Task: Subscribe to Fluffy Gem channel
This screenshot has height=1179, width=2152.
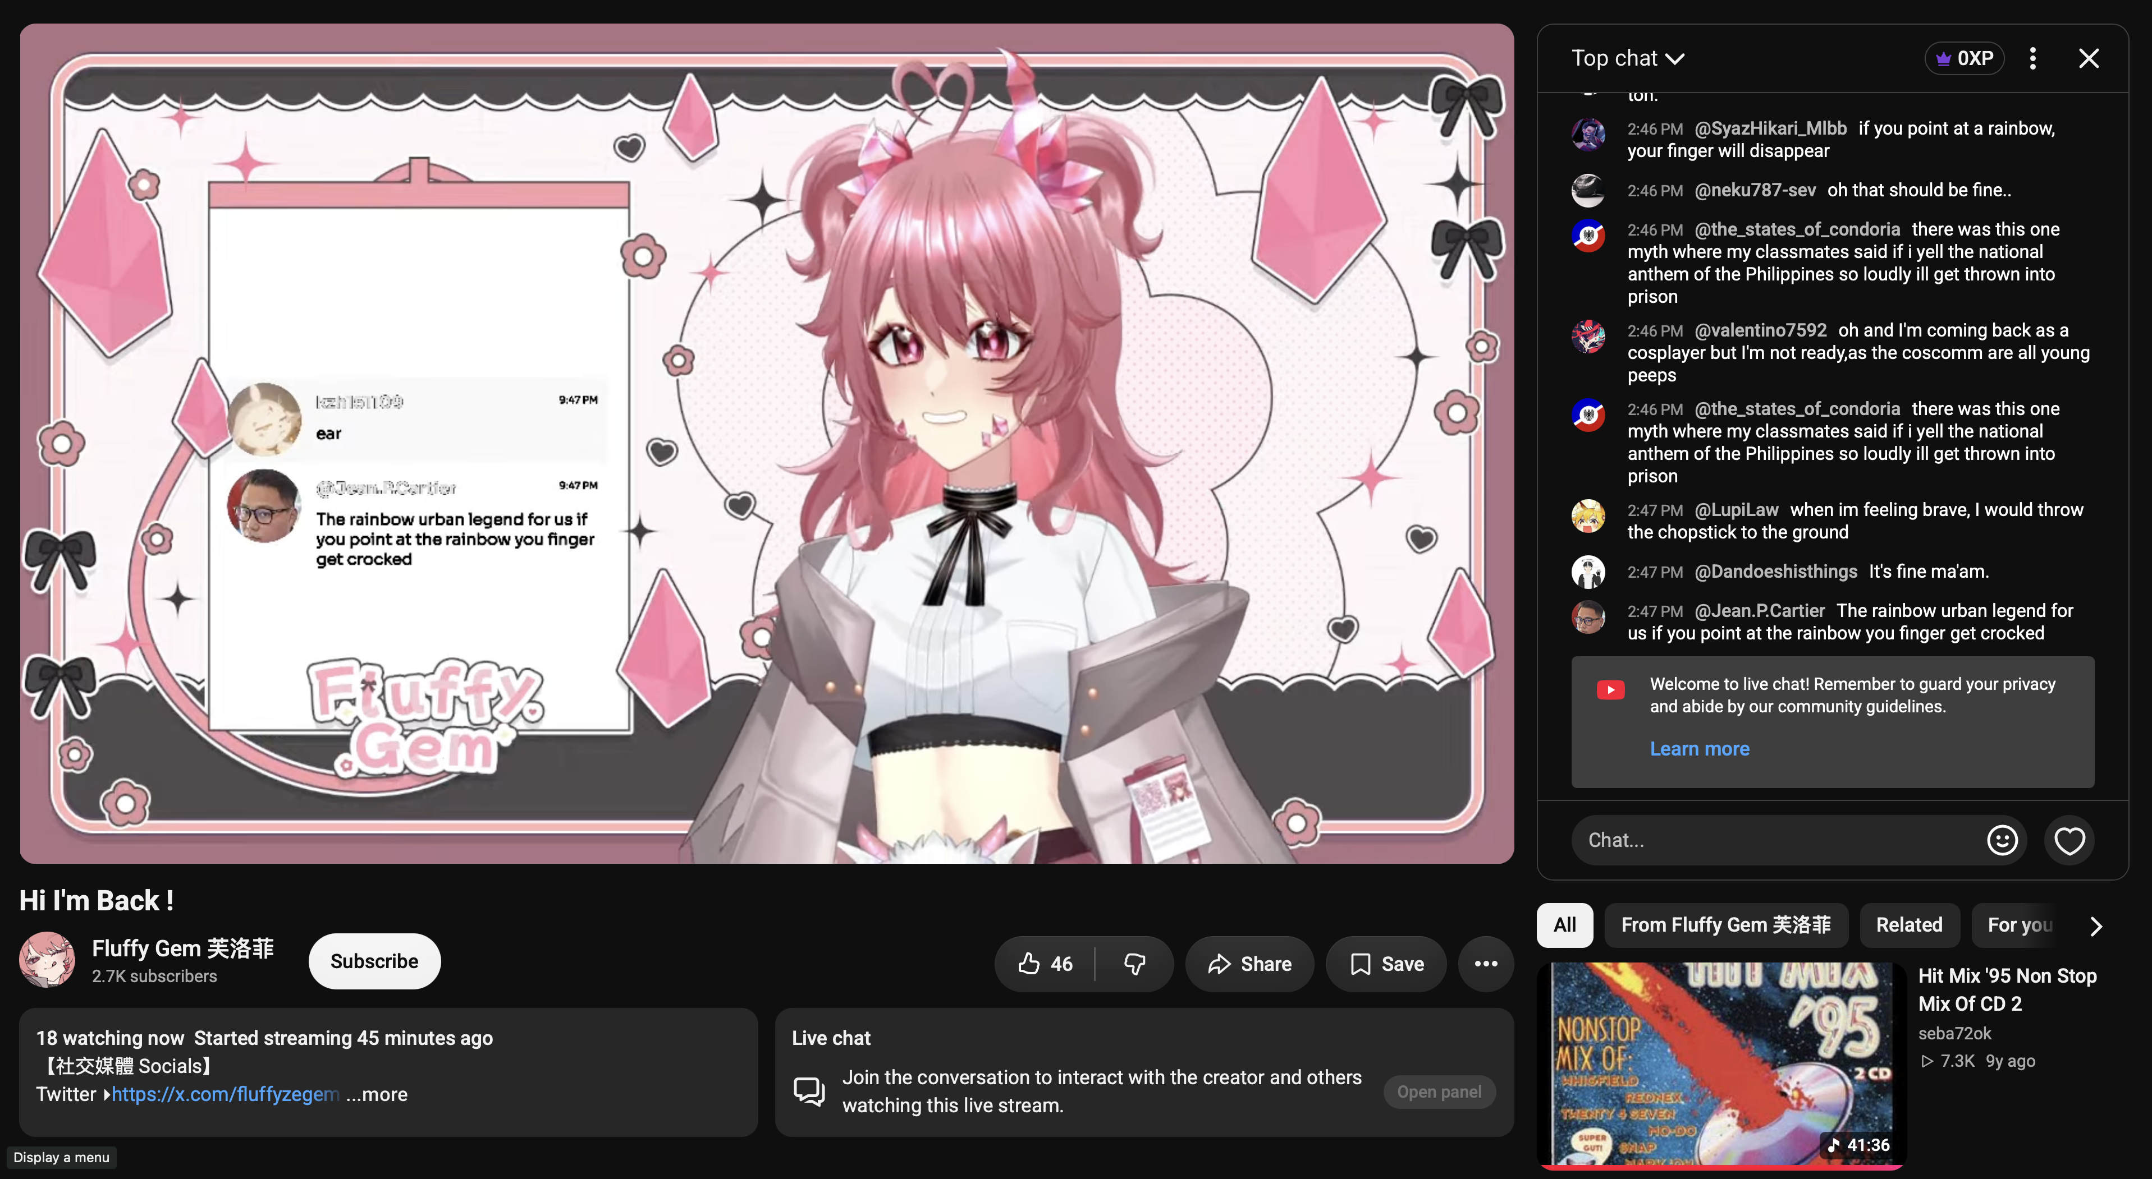Action: pos(374,961)
